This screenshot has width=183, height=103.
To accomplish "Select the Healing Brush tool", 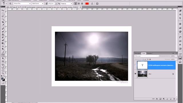I will pos(3,29).
